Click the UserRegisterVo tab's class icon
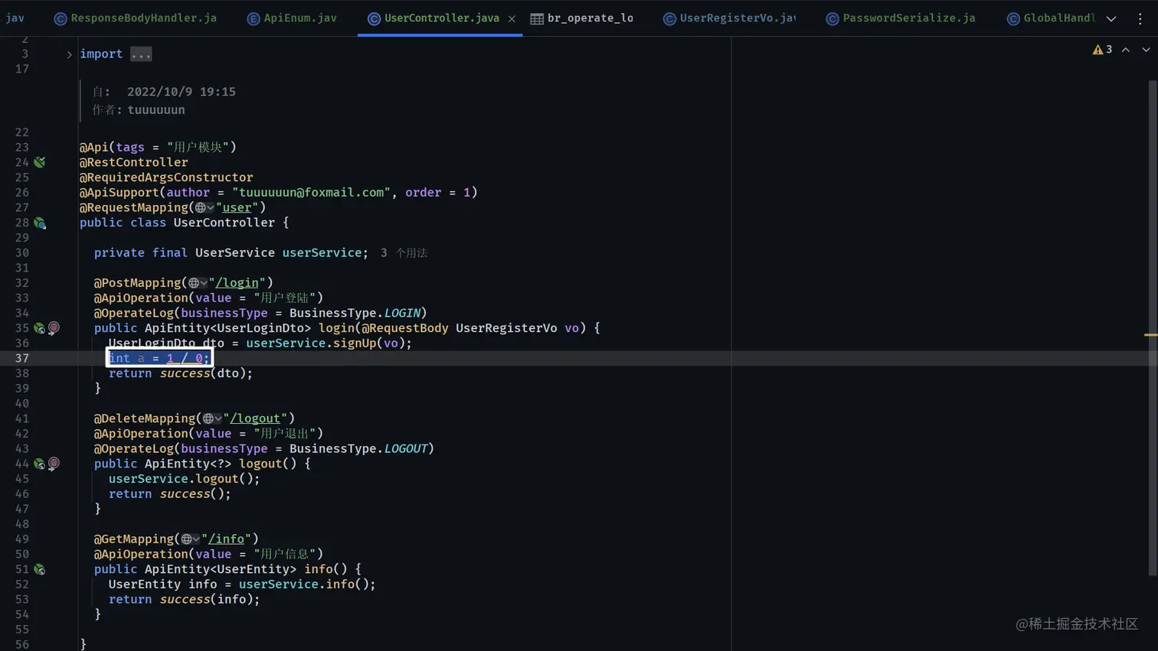Image resolution: width=1158 pixels, height=651 pixels. pos(669,18)
